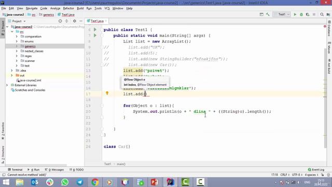Run main method from gutter arrow
This screenshot has height=187, width=332.
95,35
